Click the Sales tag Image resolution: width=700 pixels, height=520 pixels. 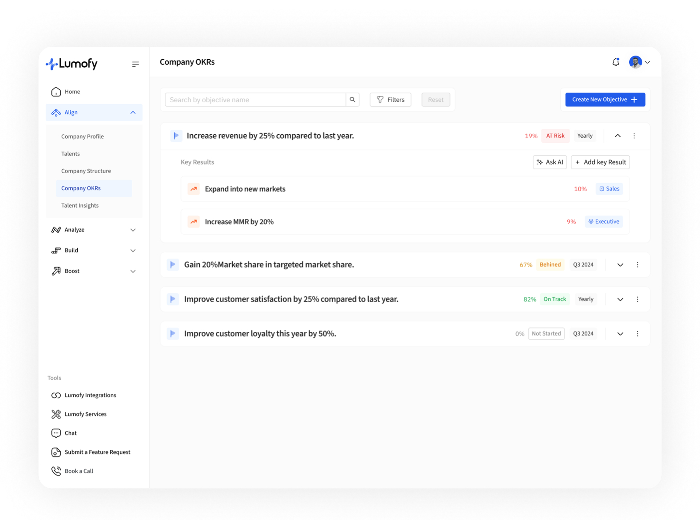(609, 189)
